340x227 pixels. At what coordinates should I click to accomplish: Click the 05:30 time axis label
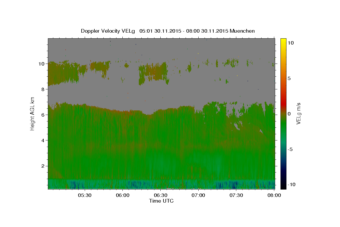pyautogui.click(x=85, y=195)
